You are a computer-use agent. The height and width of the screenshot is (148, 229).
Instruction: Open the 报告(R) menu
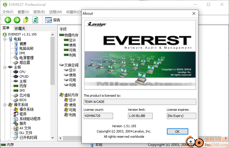point(39,12)
